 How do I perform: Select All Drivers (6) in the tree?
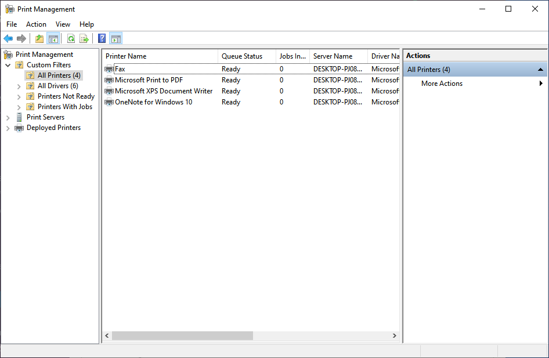point(58,86)
